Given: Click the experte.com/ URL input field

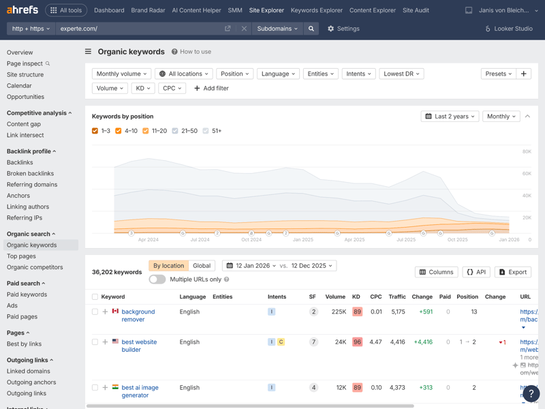Looking at the screenshot, I should coord(136,29).
